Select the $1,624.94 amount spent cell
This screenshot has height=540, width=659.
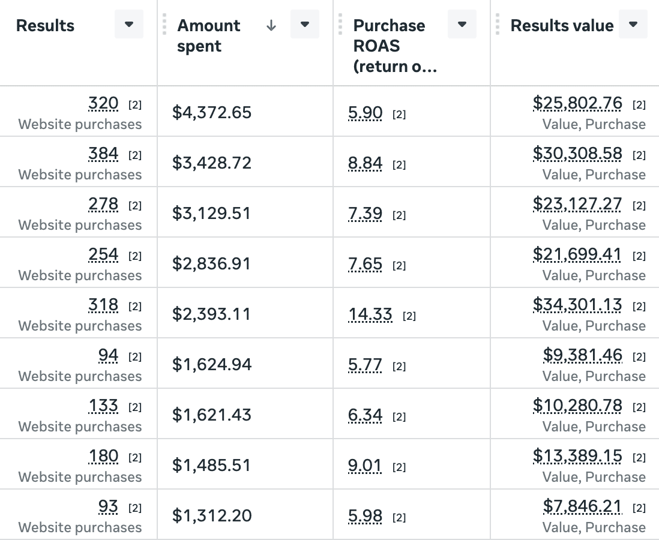pyautogui.click(x=211, y=364)
